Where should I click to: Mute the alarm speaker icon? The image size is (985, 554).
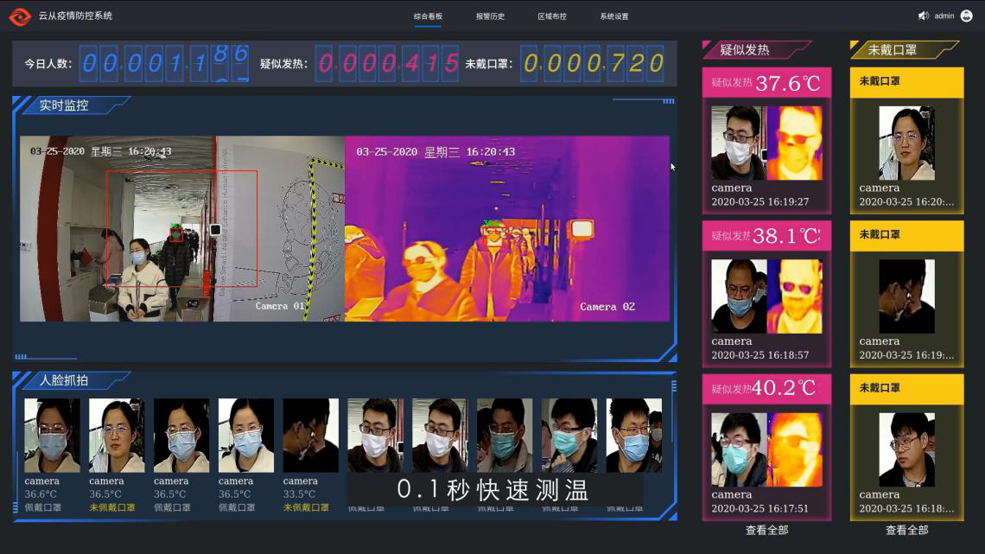click(923, 16)
